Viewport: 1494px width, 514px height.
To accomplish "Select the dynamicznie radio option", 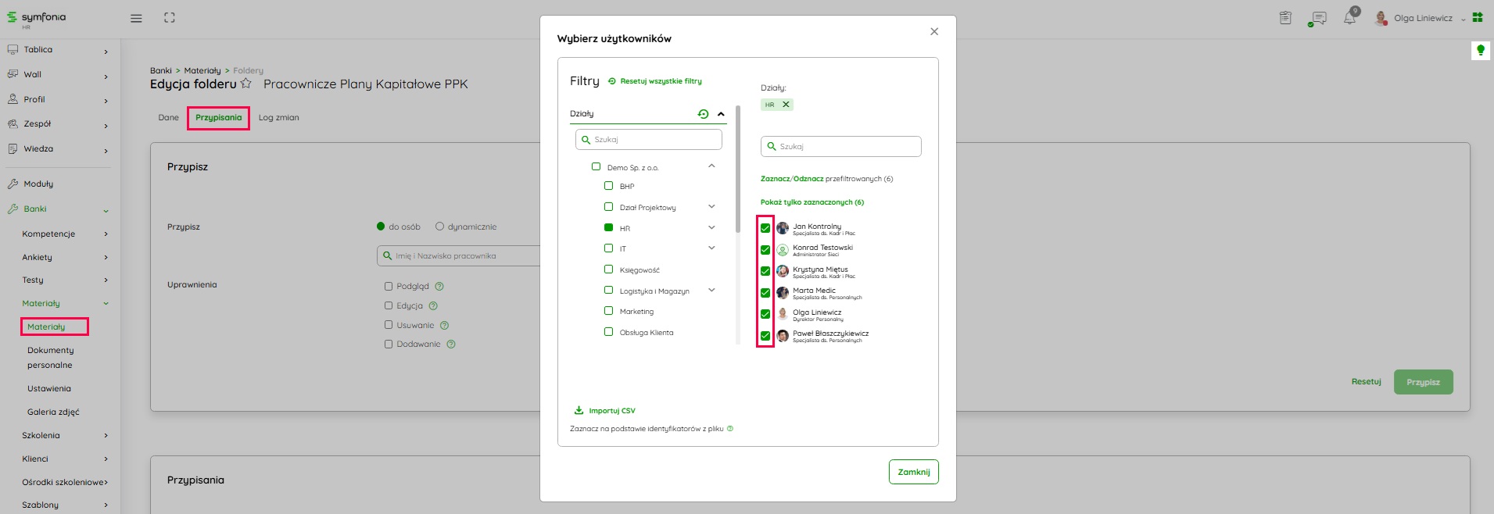I will (439, 227).
